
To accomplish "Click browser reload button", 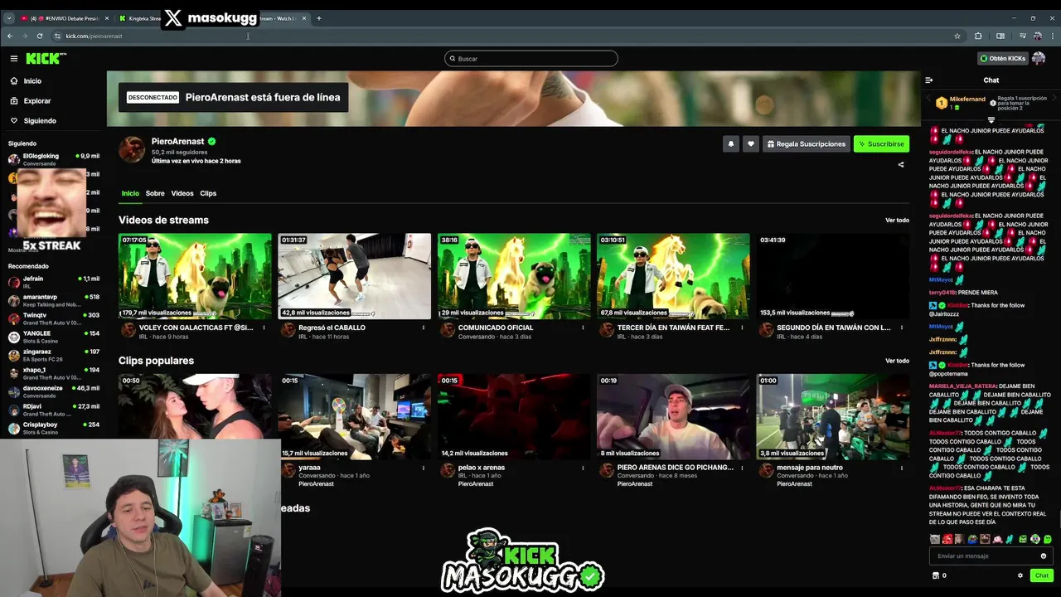I will pos(39,36).
